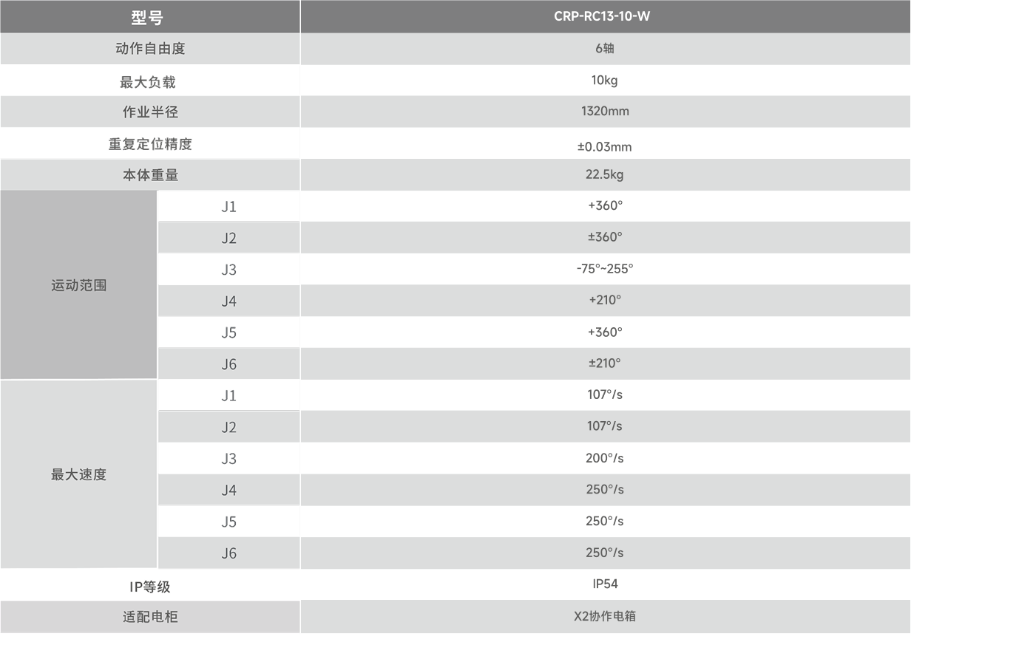Click the ±0.03mm value cell
This screenshot has height=659, width=1036.
[x=604, y=146]
